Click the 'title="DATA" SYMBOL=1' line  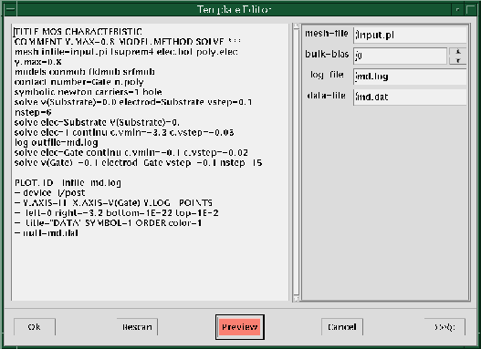point(108,223)
